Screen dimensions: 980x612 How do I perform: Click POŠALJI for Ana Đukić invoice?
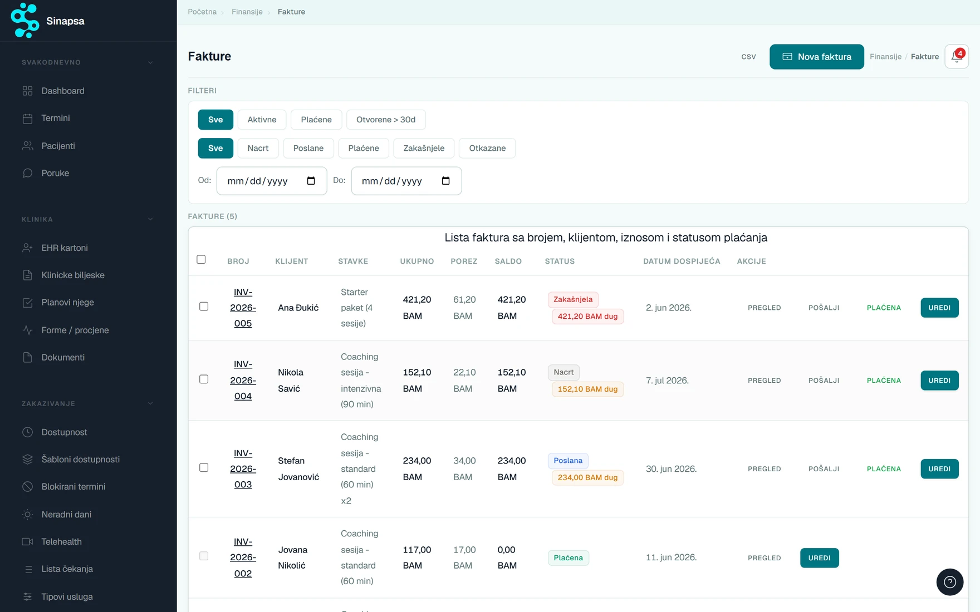point(824,308)
